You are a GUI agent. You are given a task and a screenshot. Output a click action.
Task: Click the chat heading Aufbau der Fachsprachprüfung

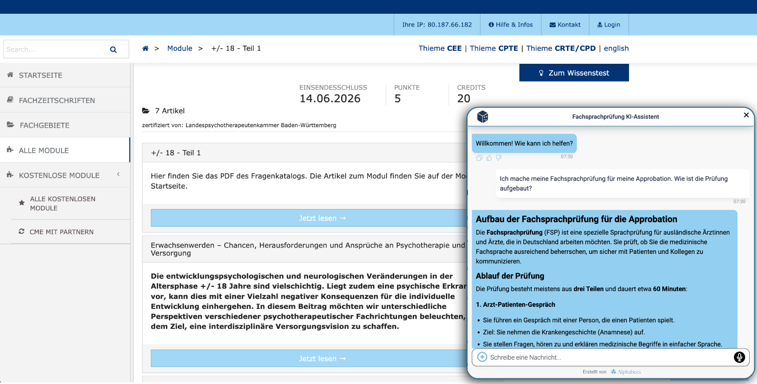[576, 219]
